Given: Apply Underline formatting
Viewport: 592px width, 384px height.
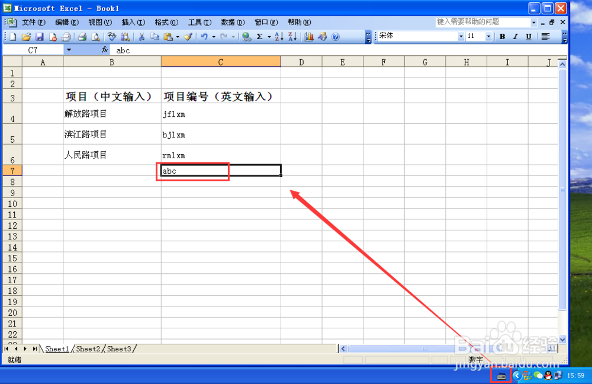Looking at the screenshot, I should pos(529,36).
